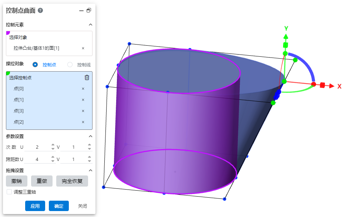Click the 跨距数 U input field

click(37, 159)
